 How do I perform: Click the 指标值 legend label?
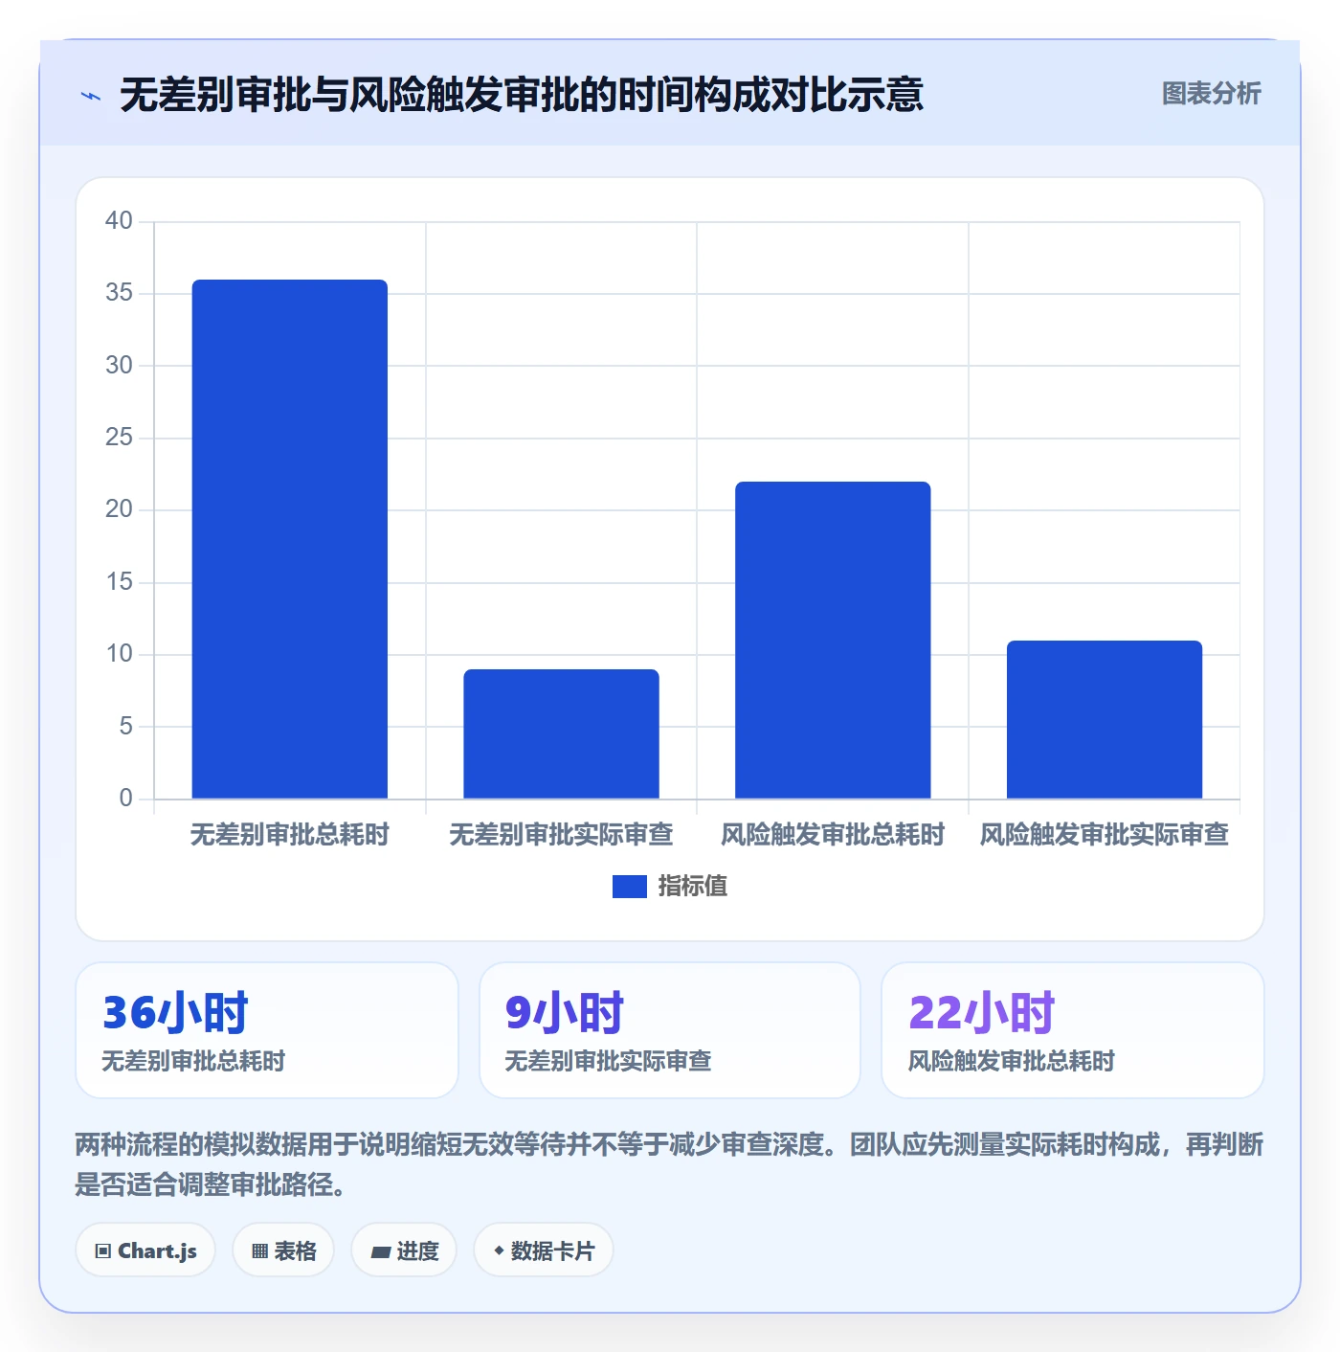[693, 887]
